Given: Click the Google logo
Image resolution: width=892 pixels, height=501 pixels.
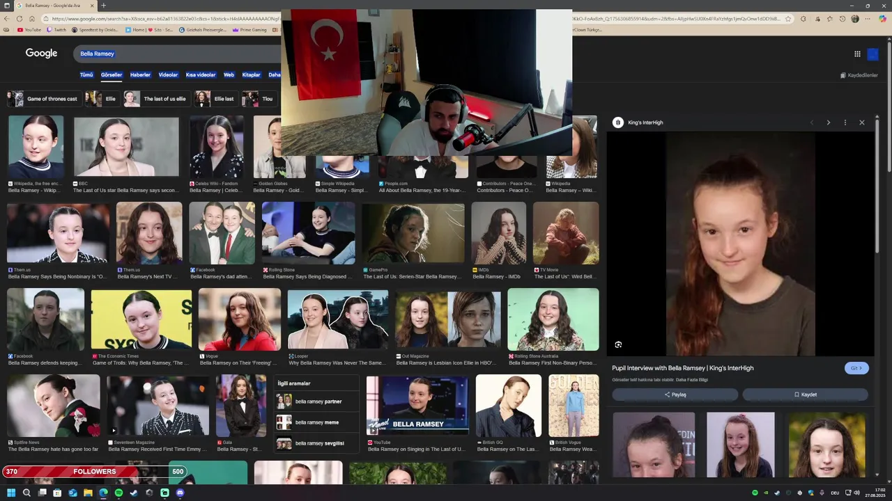Looking at the screenshot, I should (x=41, y=54).
